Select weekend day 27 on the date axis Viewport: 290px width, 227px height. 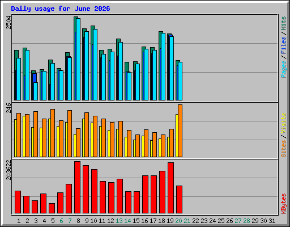(x=238, y=221)
